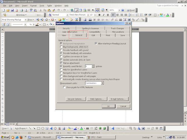Click the Numbering list icon
The image size is (187, 140).
click(137, 15)
